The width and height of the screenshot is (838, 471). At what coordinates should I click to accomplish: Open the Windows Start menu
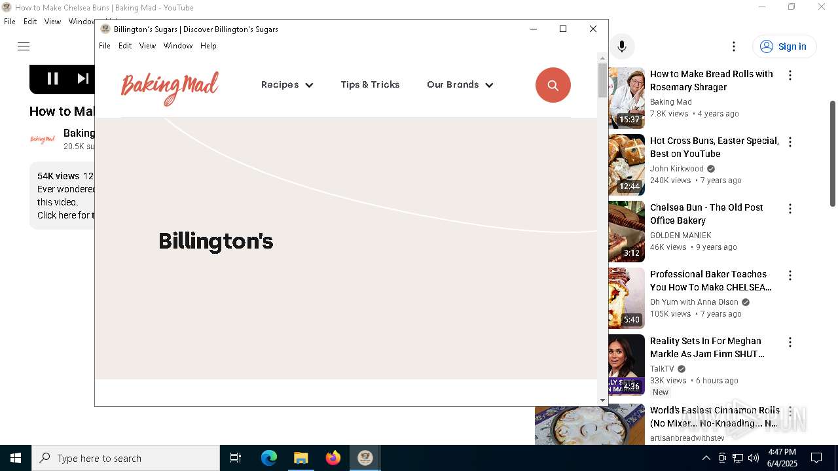tap(16, 458)
